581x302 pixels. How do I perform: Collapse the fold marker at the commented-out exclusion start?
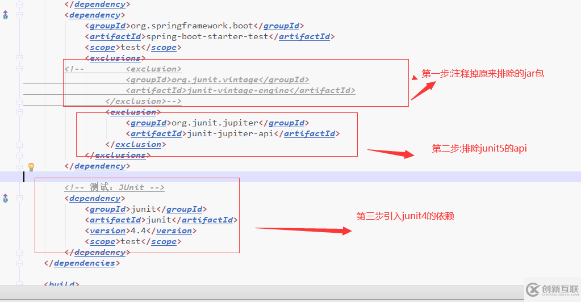pyautogui.click(x=20, y=69)
